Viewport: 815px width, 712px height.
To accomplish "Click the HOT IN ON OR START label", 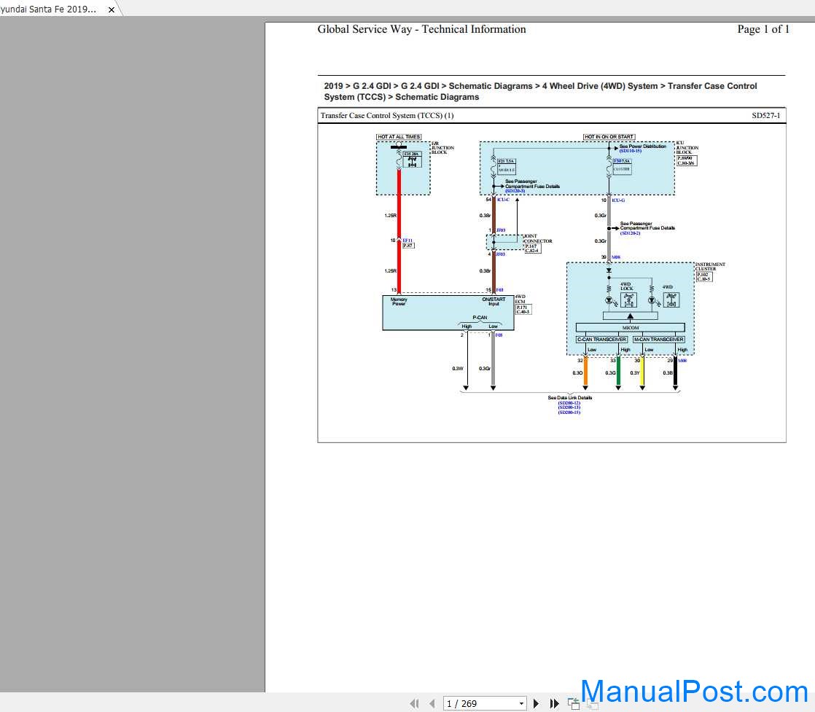I will (x=609, y=137).
